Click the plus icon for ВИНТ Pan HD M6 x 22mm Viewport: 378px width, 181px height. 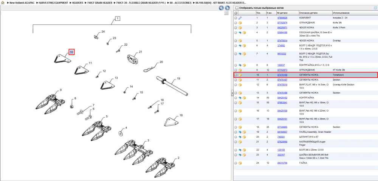click(235, 111)
